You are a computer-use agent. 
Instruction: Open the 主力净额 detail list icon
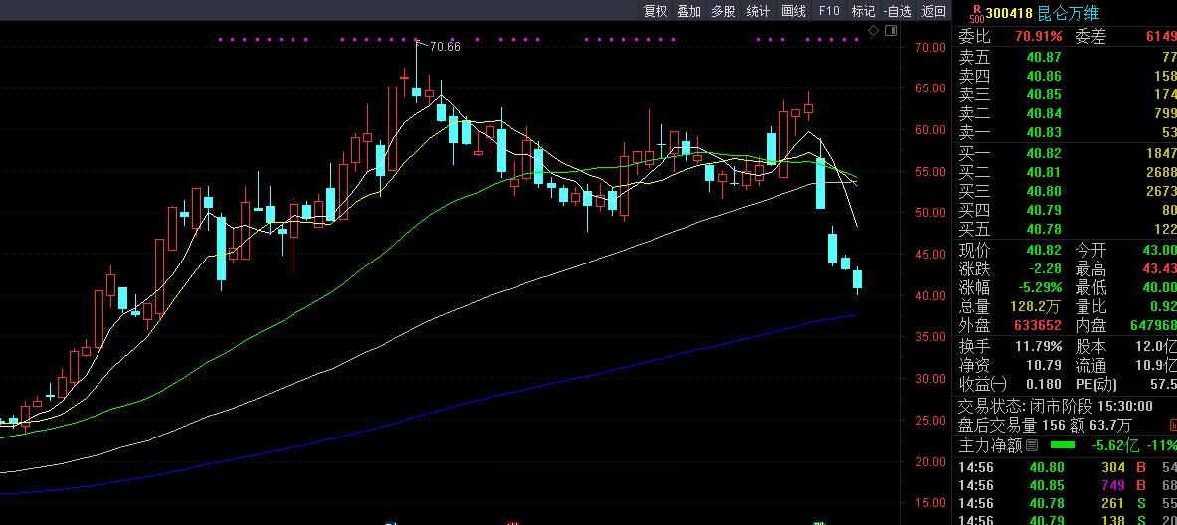click(1031, 445)
